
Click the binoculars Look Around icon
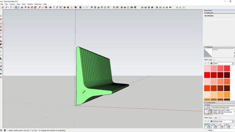point(170,7)
